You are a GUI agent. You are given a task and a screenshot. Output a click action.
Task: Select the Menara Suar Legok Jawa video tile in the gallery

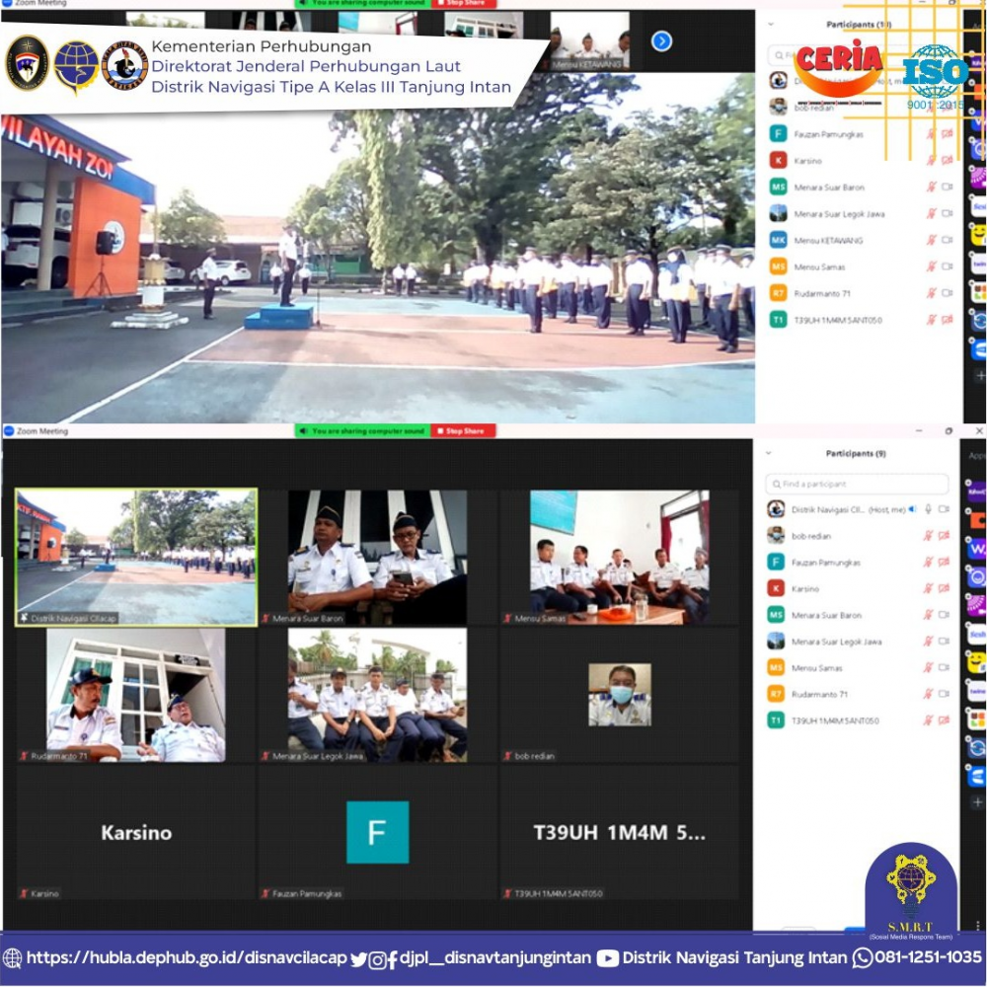pos(378,695)
